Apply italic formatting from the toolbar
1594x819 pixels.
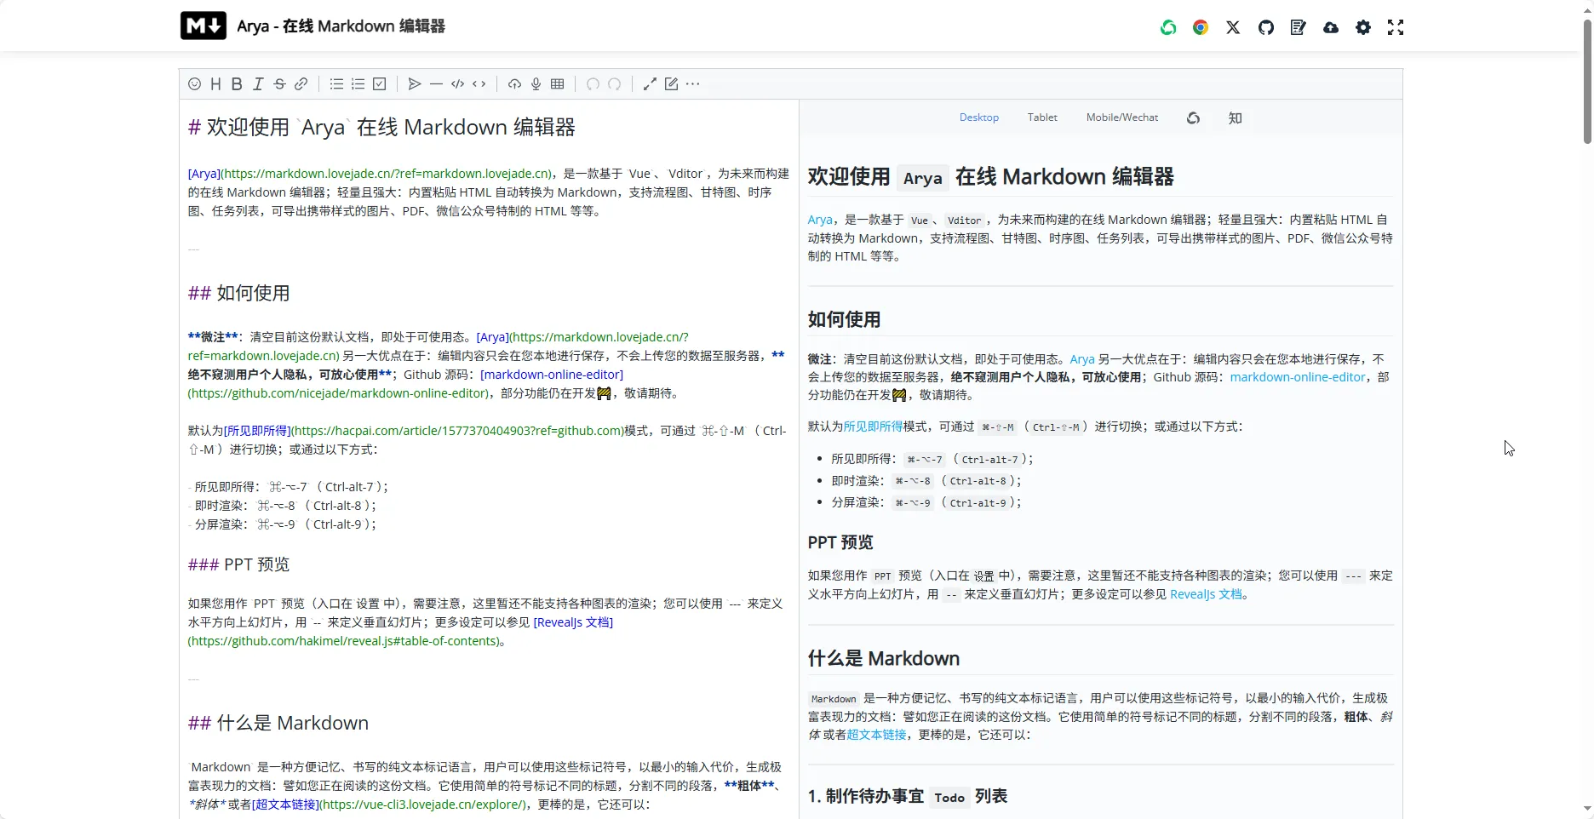(x=258, y=84)
